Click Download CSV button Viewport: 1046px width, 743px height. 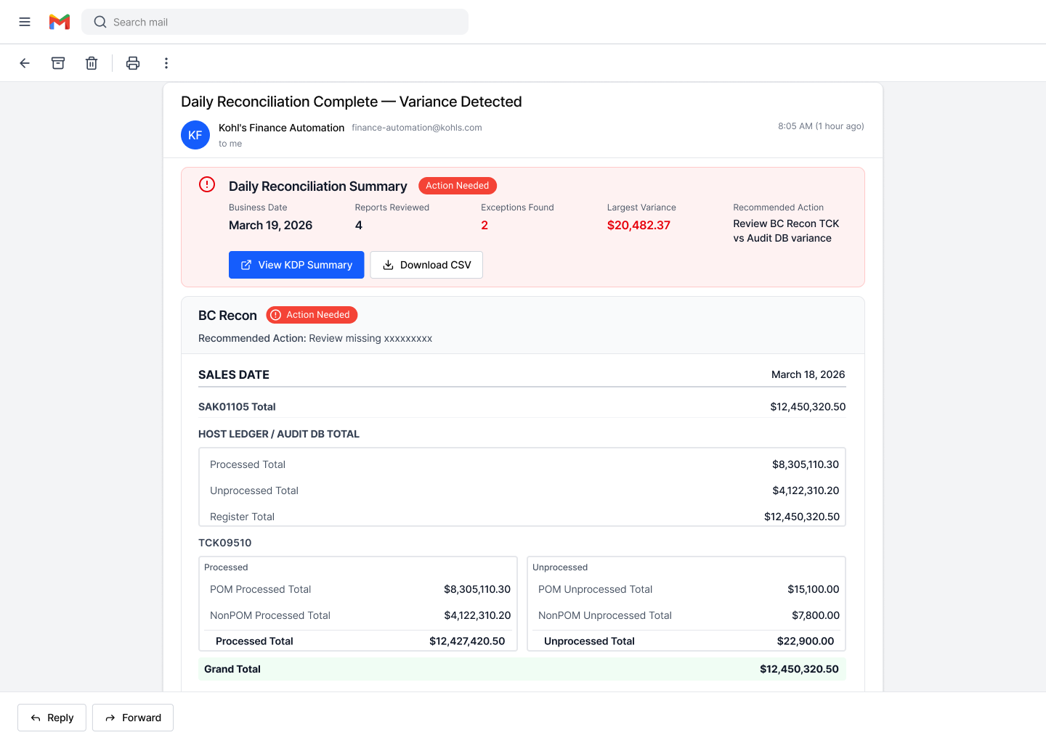coord(426,265)
